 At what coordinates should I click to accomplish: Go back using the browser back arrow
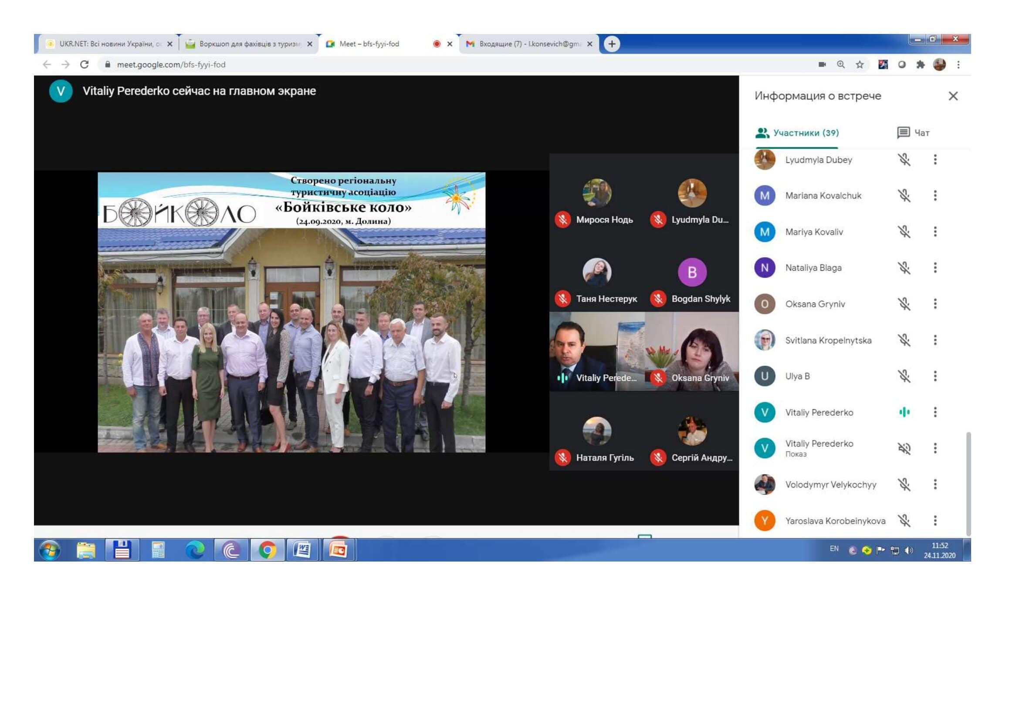coord(47,65)
